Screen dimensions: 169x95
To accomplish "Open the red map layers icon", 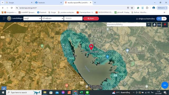I will coord(165,25).
